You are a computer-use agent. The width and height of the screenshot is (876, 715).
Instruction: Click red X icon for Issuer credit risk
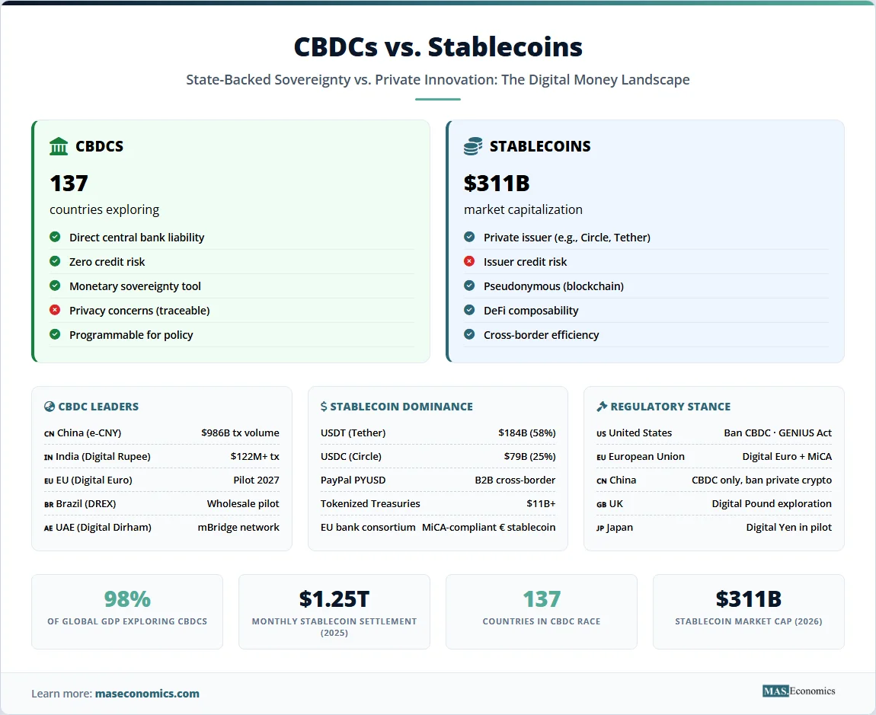point(469,261)
